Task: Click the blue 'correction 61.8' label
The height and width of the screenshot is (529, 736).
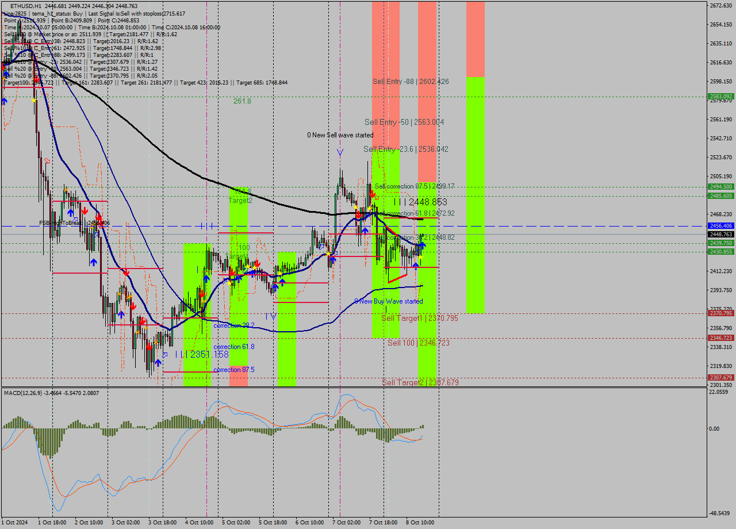Action: point(234,347)
